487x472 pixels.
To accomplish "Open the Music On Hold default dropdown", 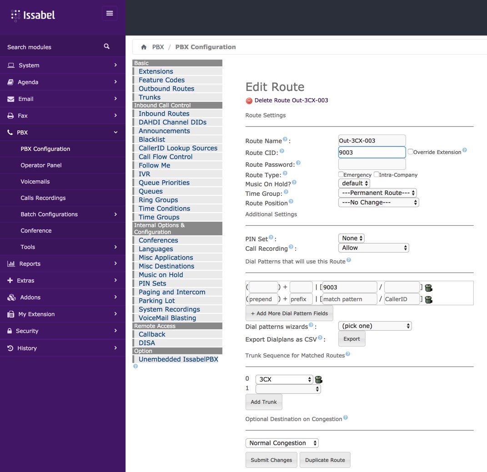I will [354, 184].
